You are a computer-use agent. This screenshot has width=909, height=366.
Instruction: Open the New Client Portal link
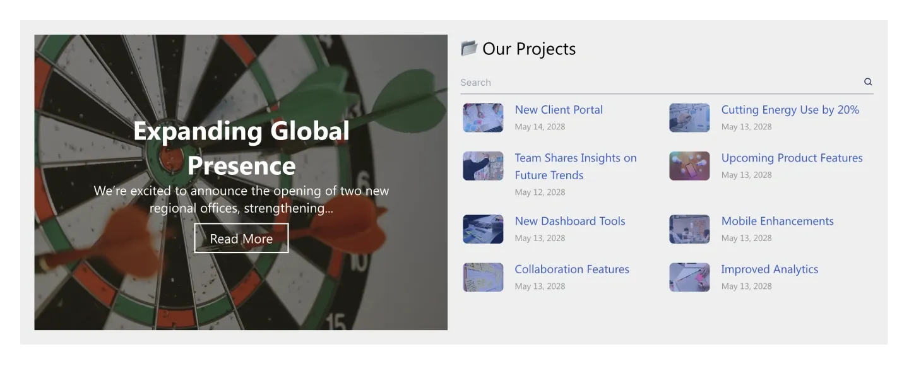click(559, 110)
